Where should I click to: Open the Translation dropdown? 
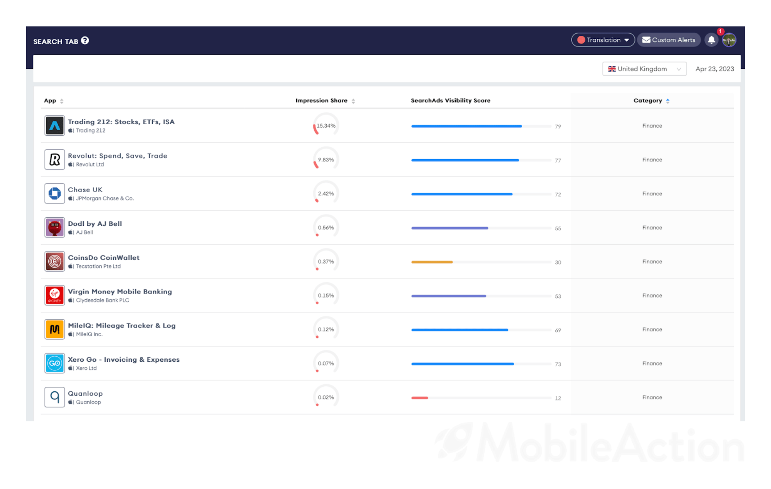click(602, 40)
